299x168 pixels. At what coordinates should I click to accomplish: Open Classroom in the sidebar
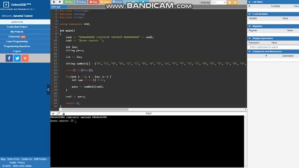coord(14,36)
